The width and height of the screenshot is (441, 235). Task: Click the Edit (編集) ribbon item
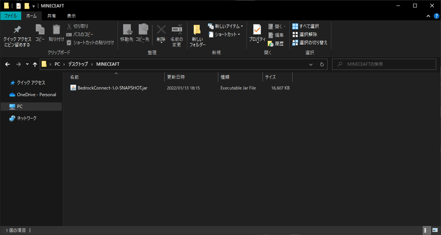click(x=276, y=35)
